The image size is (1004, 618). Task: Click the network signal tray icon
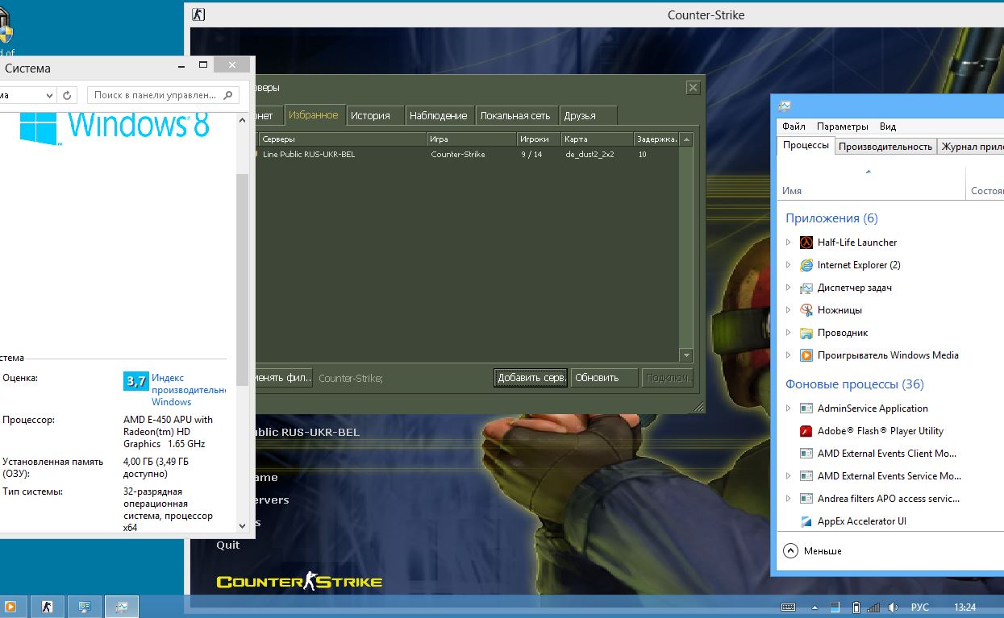[875, 607]
